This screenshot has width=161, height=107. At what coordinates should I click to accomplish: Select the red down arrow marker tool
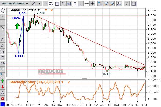tap(3, 87)
